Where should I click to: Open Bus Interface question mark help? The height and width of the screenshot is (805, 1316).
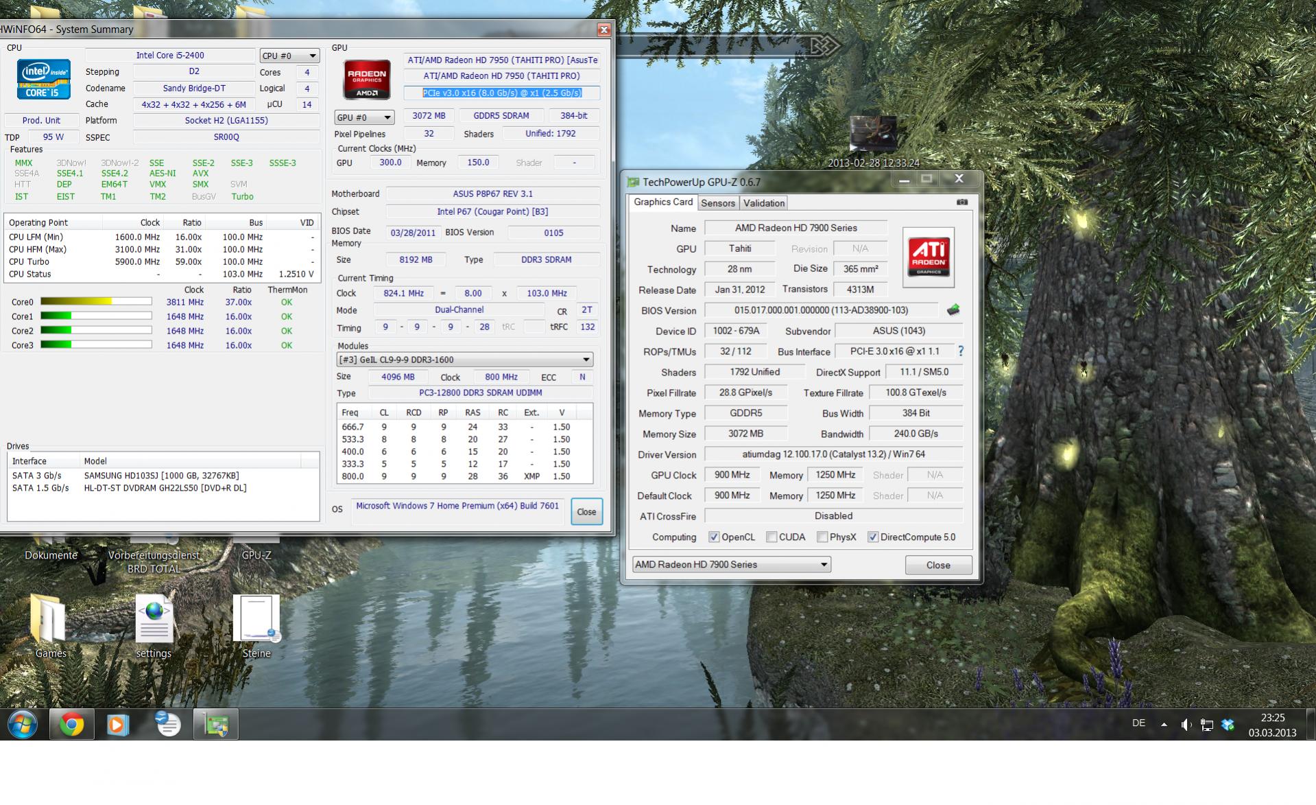961,351
